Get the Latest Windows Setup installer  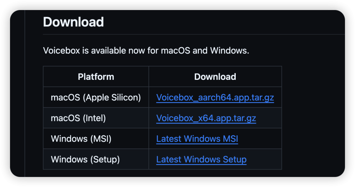click(201, 160)
